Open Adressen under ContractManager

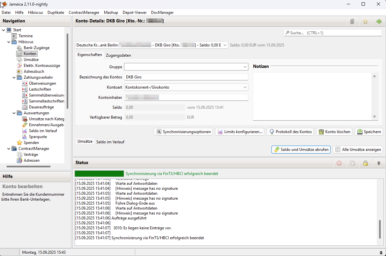pos(32,160)
